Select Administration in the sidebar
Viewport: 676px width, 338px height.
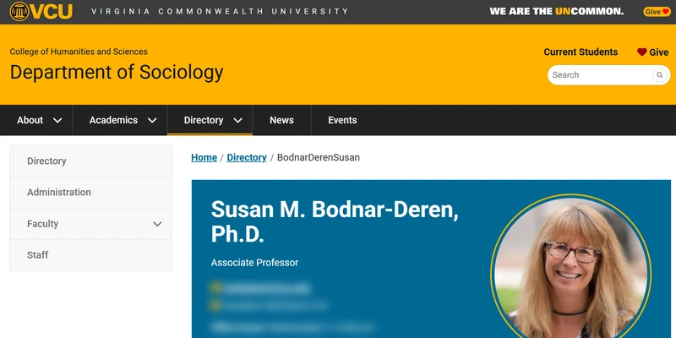pyautogui.click(x=91, y=193)
